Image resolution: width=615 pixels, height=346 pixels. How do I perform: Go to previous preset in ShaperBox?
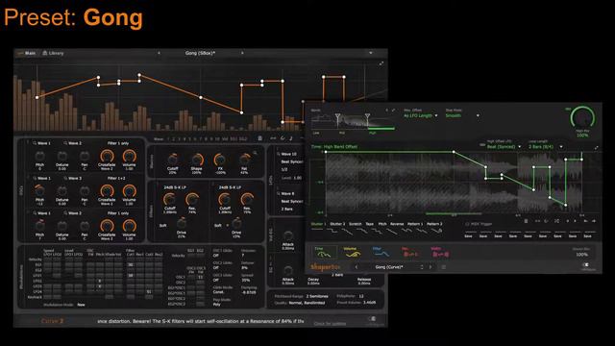click(357, 267)
